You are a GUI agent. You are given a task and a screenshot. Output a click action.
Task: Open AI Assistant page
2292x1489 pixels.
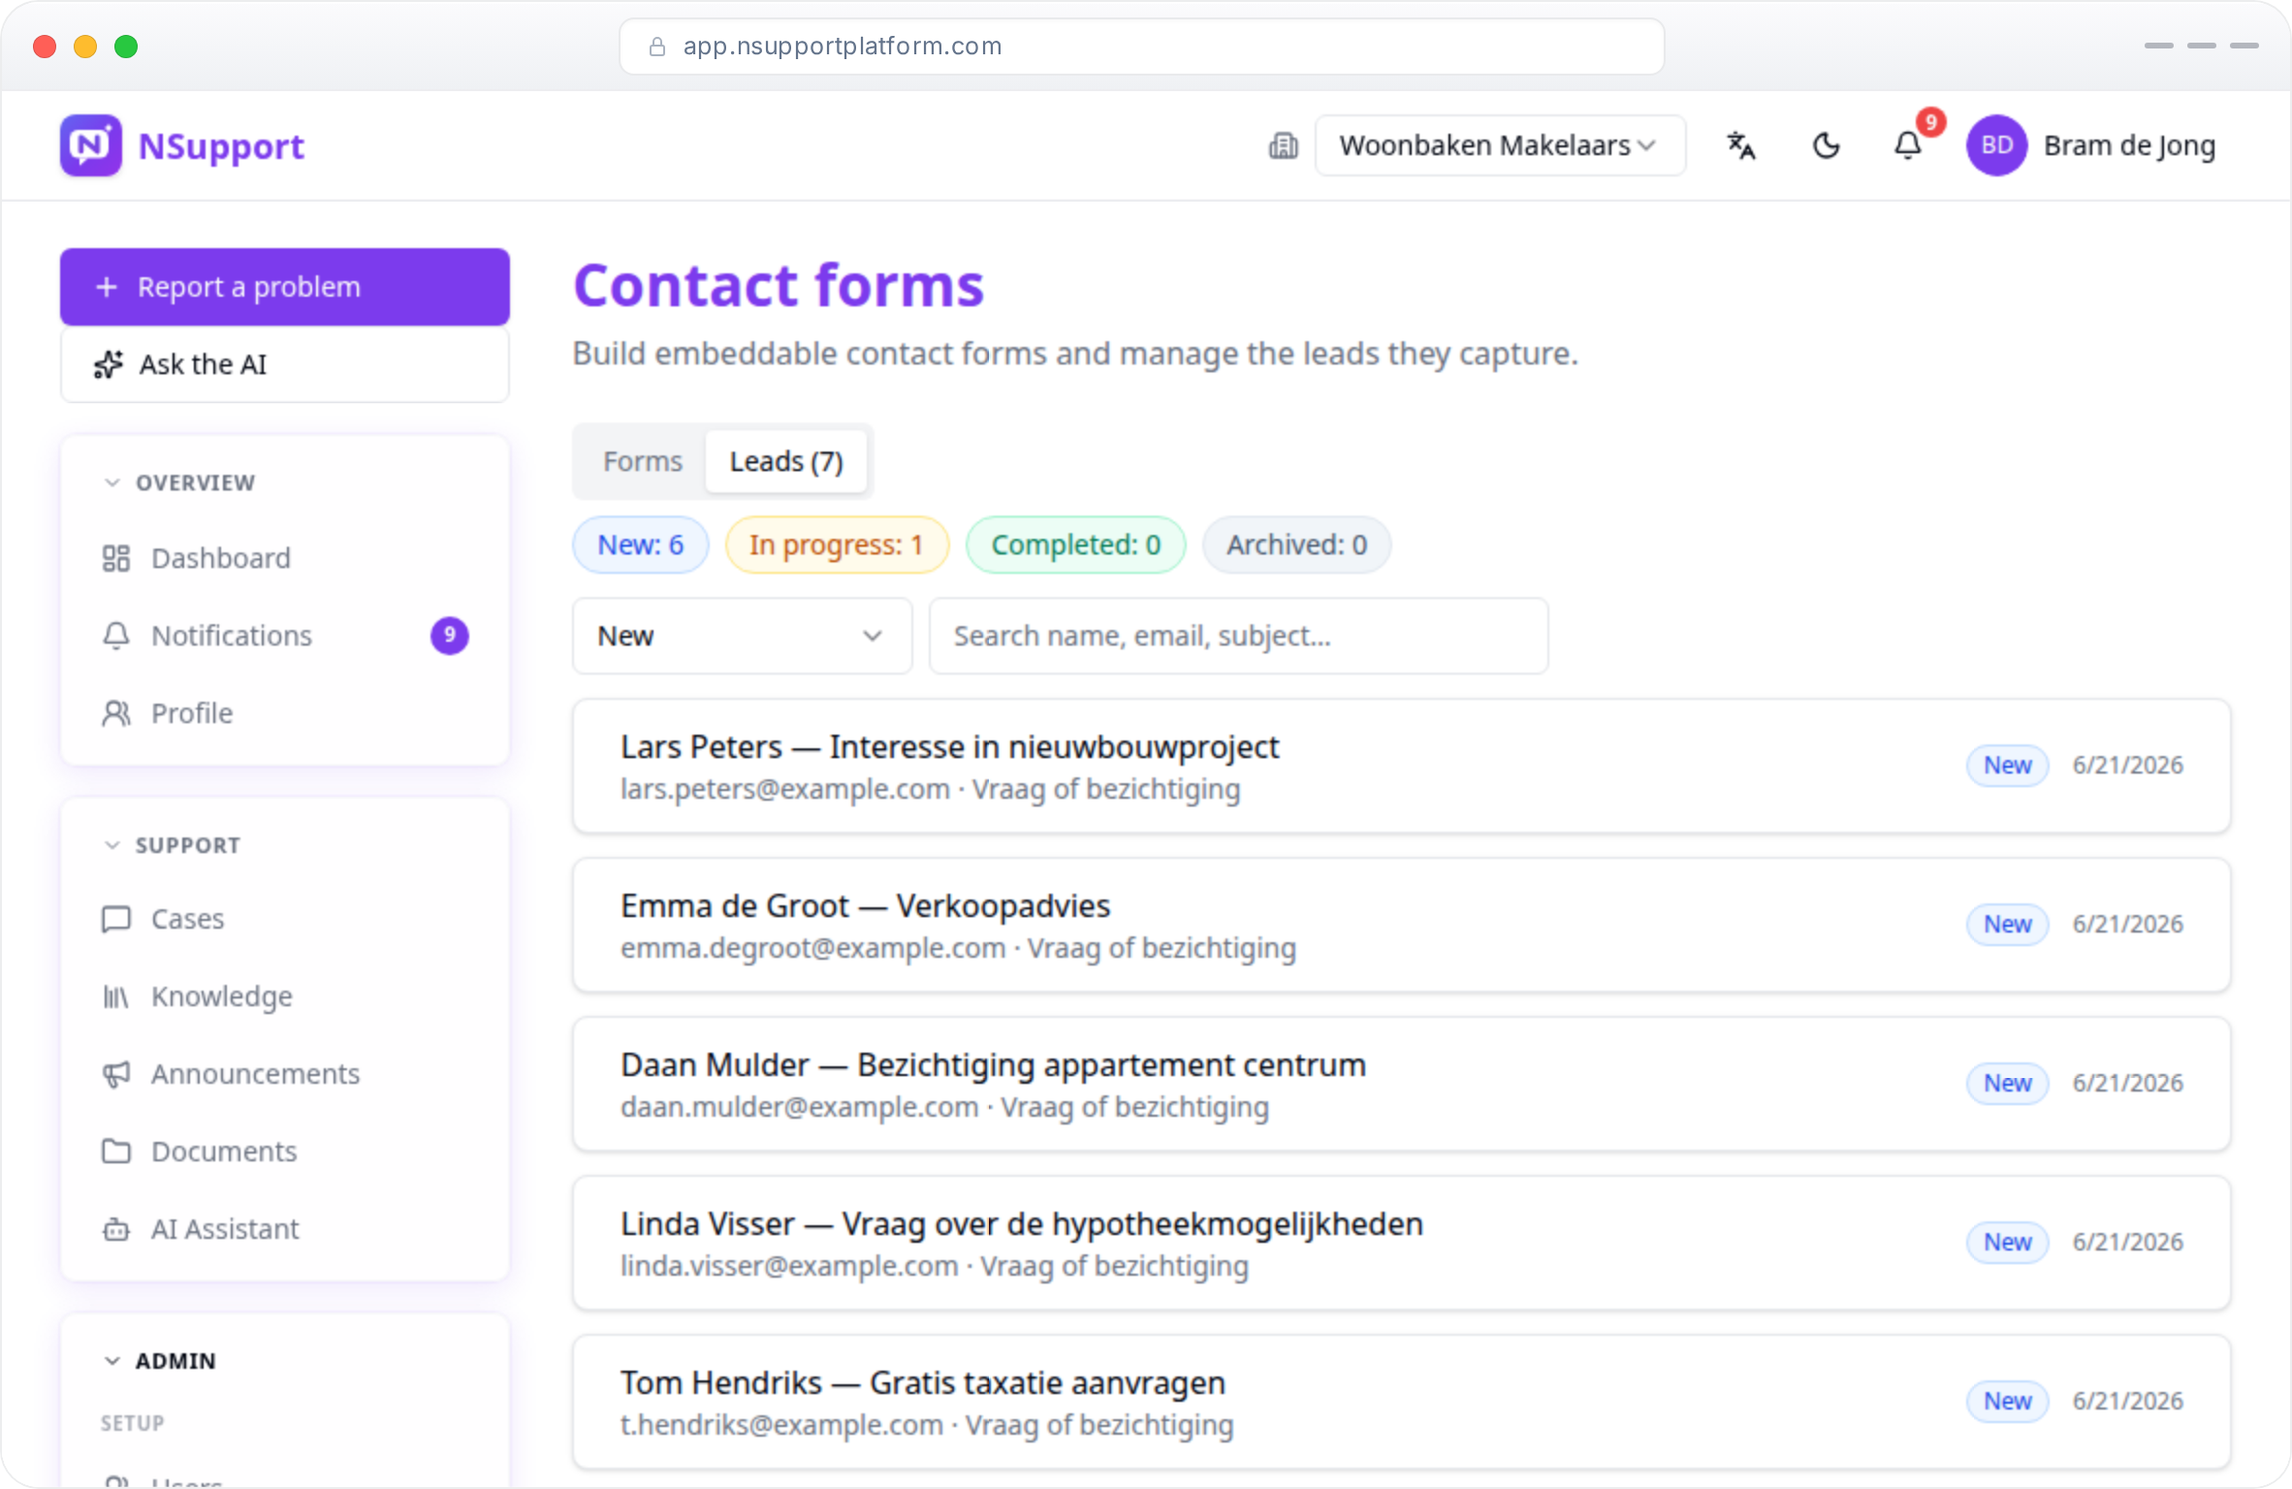pos(285,1229)
